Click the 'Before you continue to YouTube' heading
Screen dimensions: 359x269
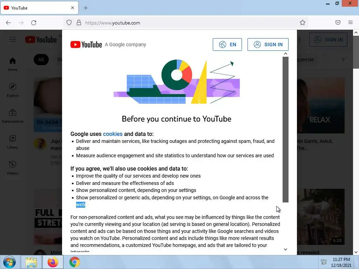[x=177, y=119]
